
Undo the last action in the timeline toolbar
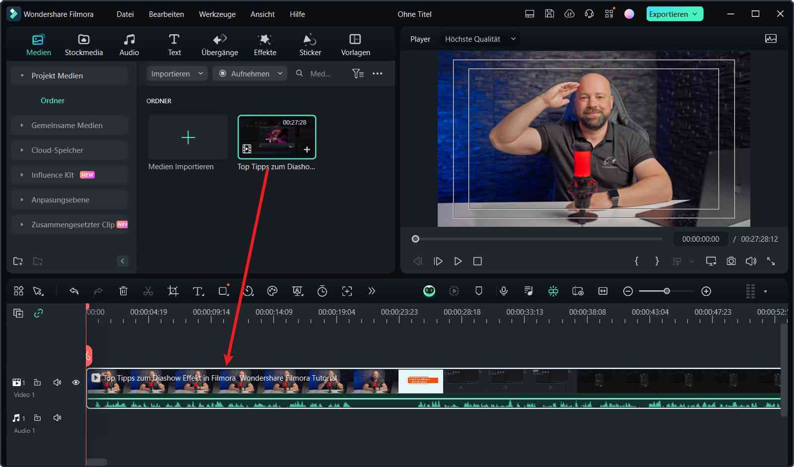[74, 291]
